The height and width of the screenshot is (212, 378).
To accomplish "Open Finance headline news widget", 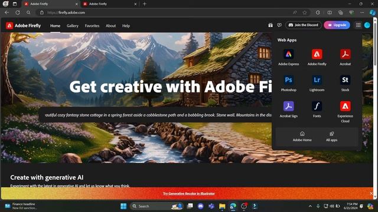I will click(21, 206).
